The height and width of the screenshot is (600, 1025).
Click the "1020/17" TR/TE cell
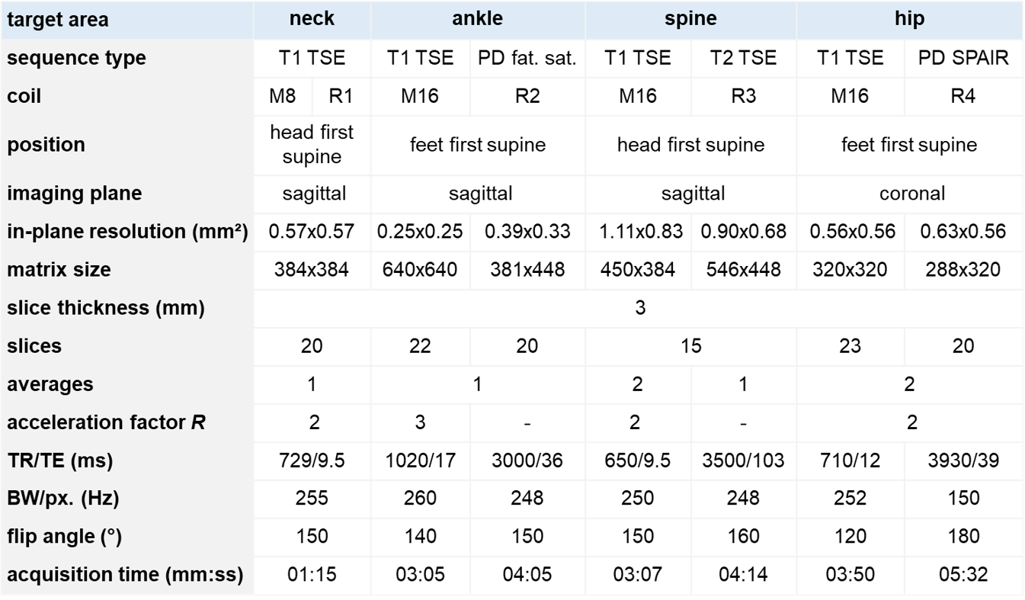[x=420, y=460]
